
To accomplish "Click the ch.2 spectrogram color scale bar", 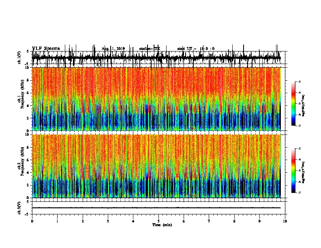I will pyautogui.click(x=293, y=171).
